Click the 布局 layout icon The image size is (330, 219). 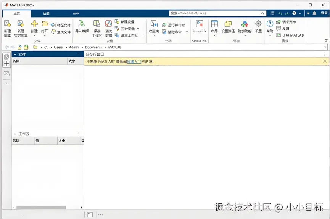pos(214,24)
